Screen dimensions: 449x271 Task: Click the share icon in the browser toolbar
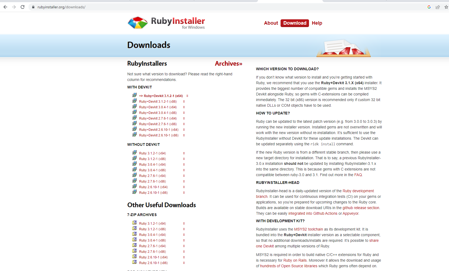pyautogui.click(x=438, y=7)
